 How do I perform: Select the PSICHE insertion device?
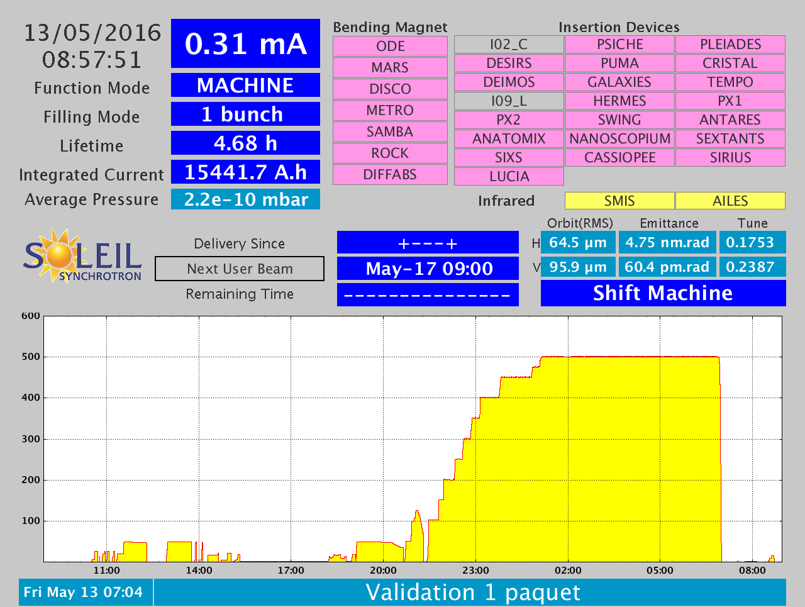point(619,44)
